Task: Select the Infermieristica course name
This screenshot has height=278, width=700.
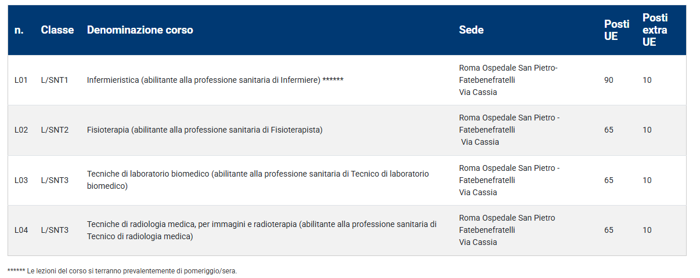Action: click(x=215, y=80)
